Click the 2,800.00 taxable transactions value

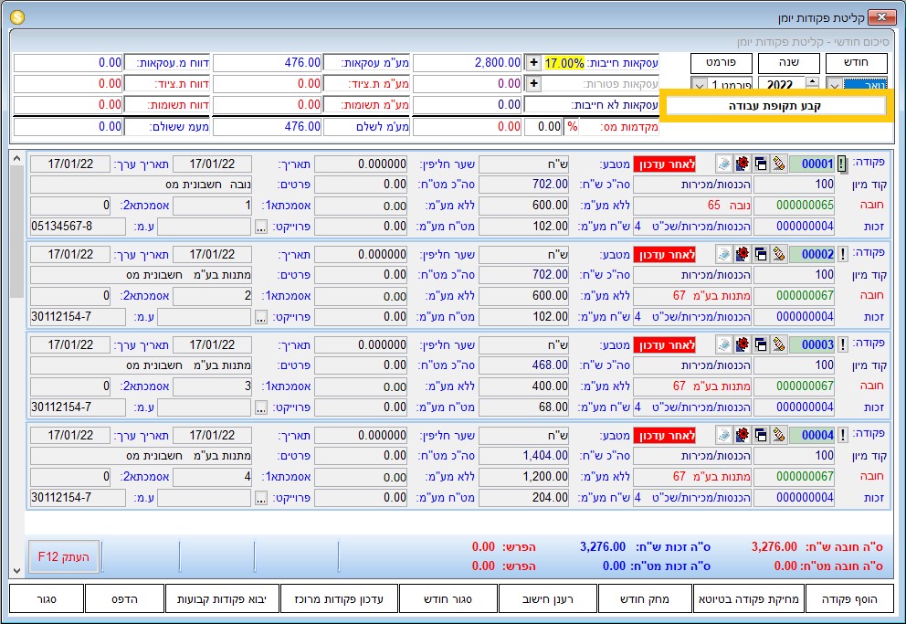(468, 62)
